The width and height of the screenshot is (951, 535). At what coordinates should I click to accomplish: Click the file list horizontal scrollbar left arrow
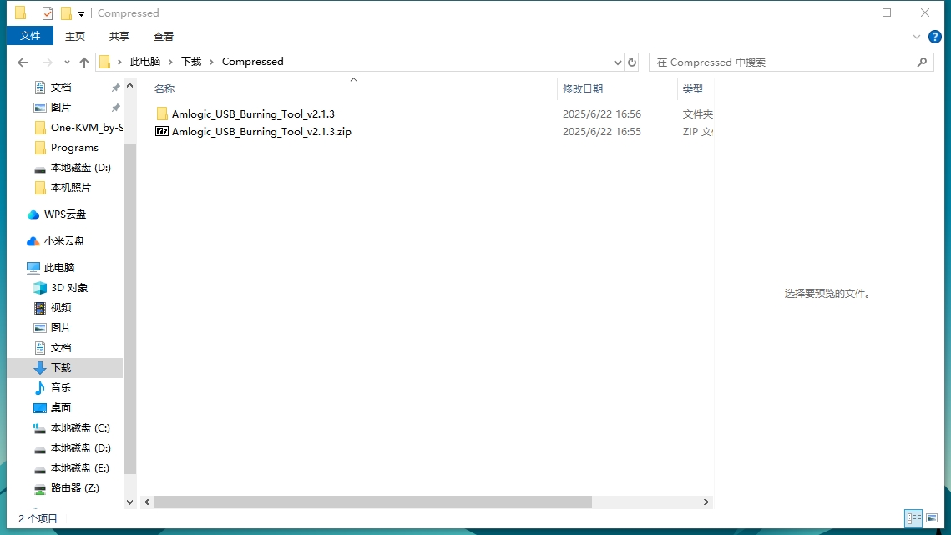pos(148,502)
